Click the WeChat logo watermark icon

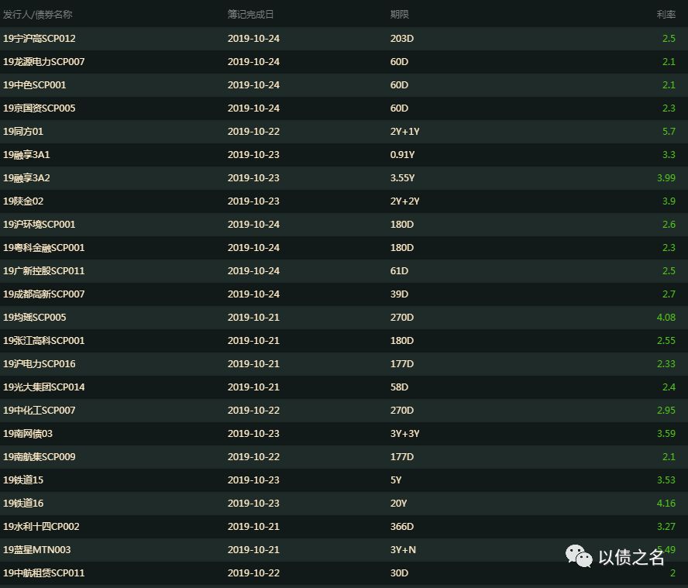(579, 556)
